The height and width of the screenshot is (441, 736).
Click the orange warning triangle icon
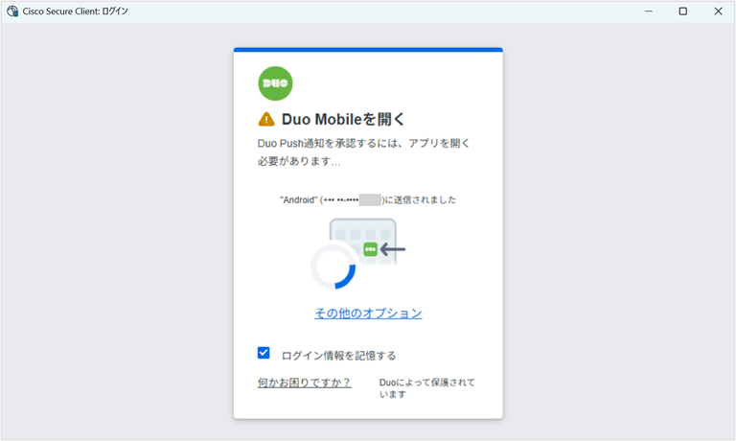coord(266,119)
